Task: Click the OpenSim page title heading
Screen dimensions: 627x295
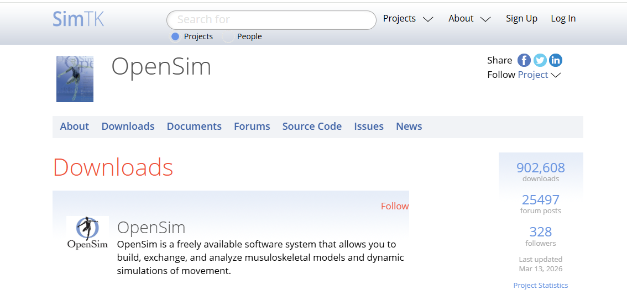Action: [x=161, y=66]
